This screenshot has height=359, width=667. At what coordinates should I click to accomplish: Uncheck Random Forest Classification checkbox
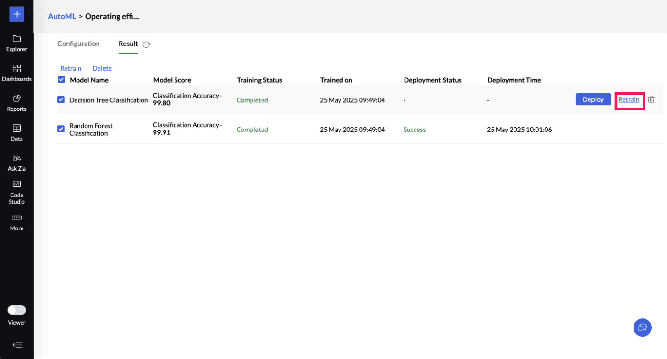point(61,129)
